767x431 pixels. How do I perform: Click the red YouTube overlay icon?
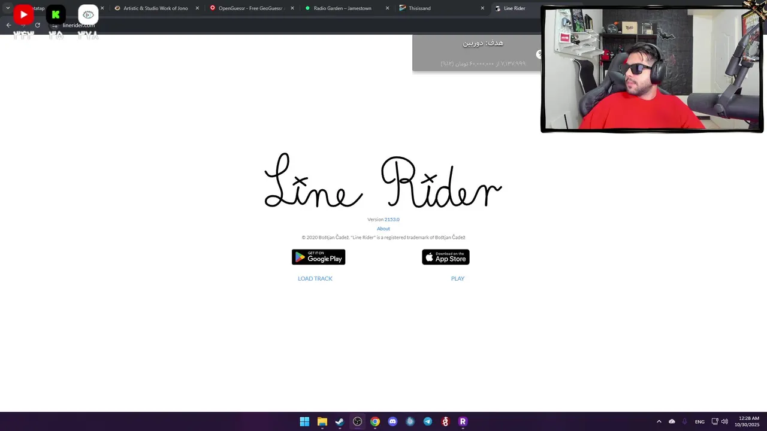(23, 14)
